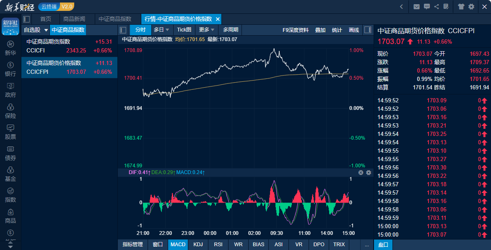Click the 统计 statistics button

pos(337,30)
